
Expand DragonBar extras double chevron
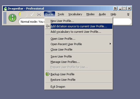128,14
